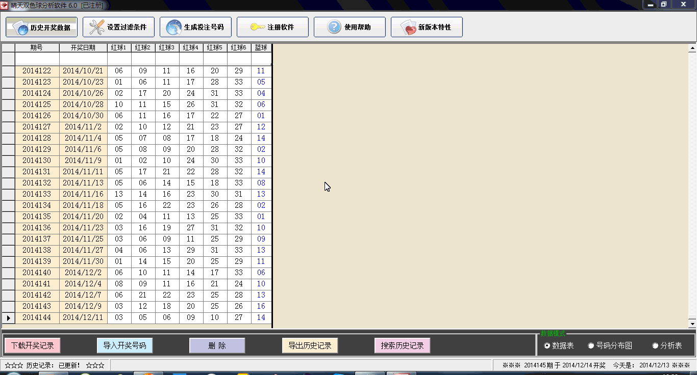Click the 蓝球 column header

tap(261, 47)
